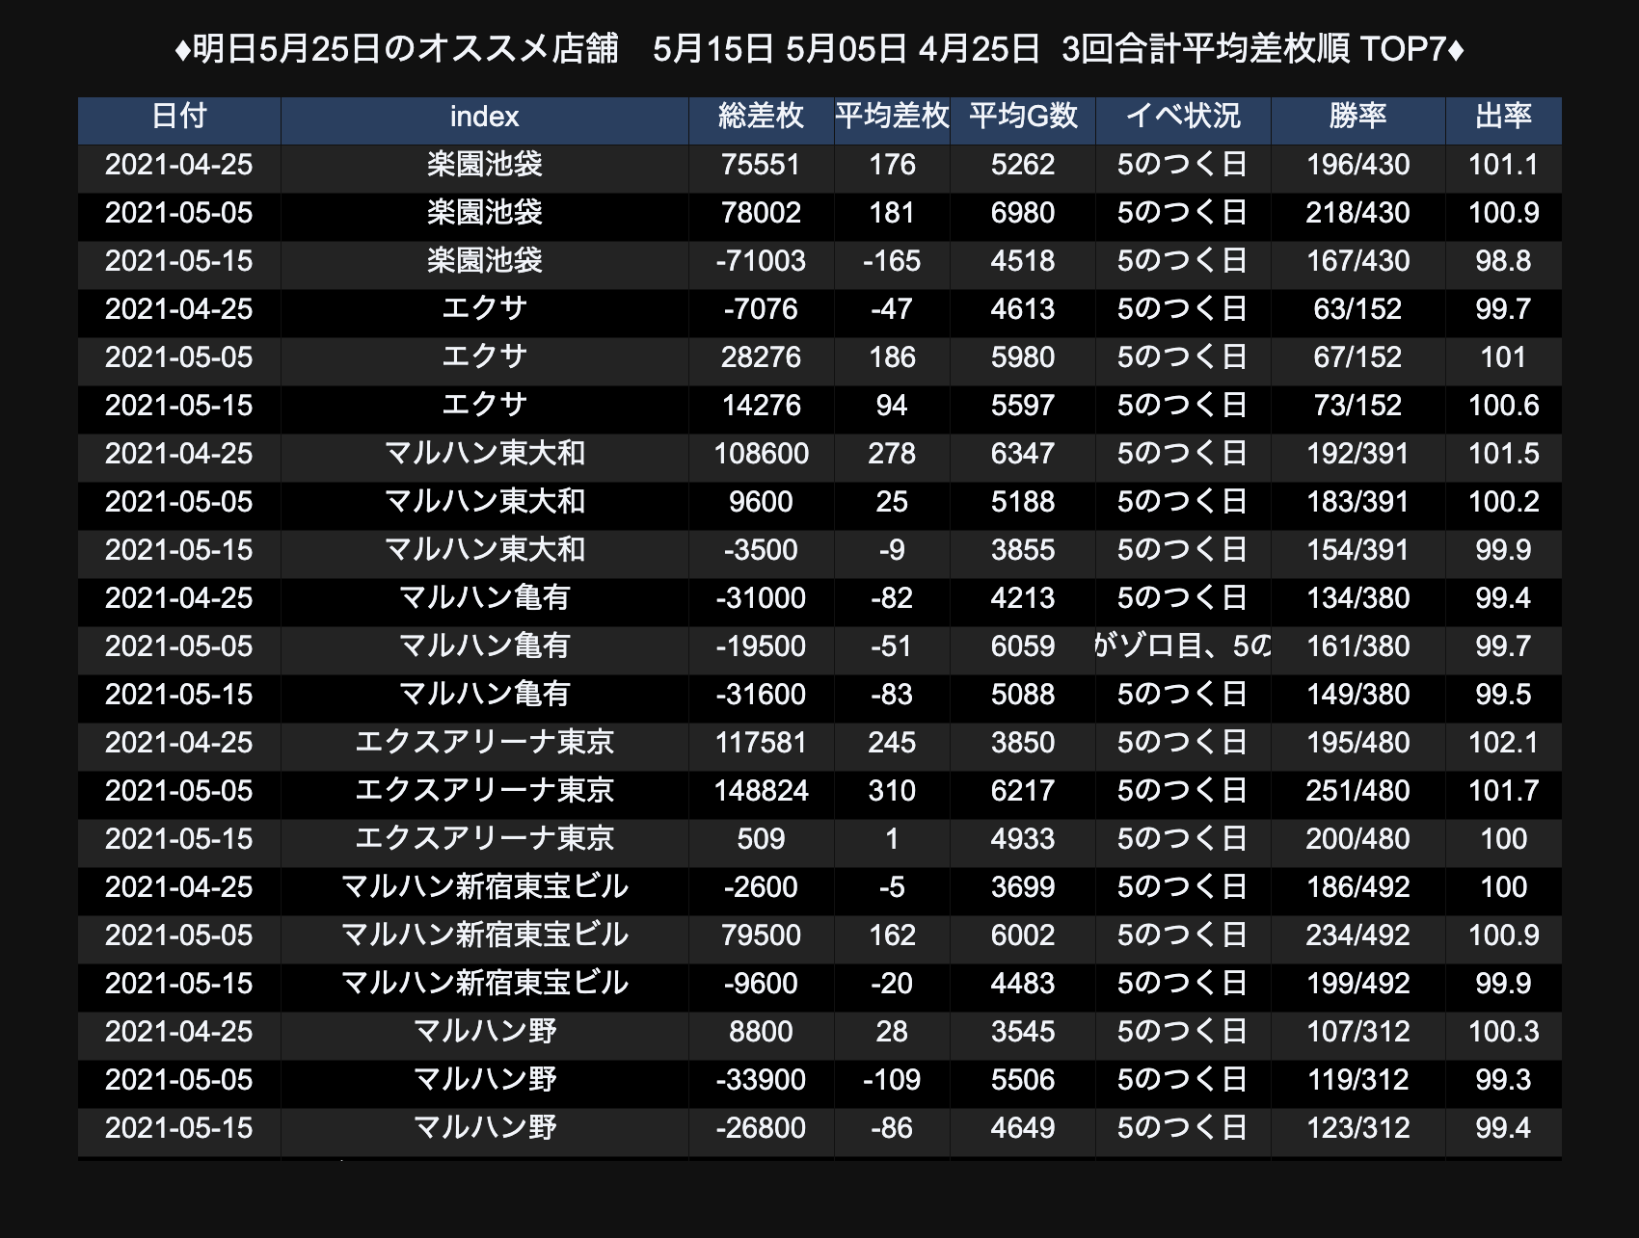Select the title text above the table

[x=819, y=48]
